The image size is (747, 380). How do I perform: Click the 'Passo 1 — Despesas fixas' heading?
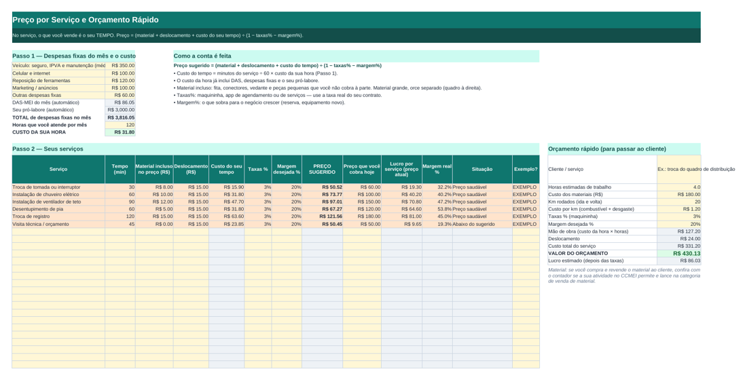[74, 56]
